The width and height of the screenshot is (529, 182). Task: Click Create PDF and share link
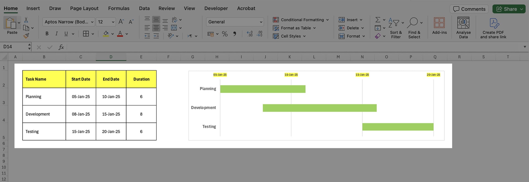pos(493,28)
